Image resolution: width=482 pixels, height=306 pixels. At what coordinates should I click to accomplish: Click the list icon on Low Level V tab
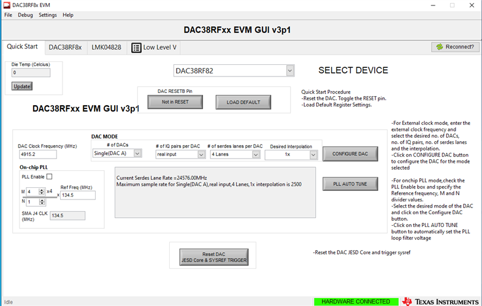[x=136, y=48]
